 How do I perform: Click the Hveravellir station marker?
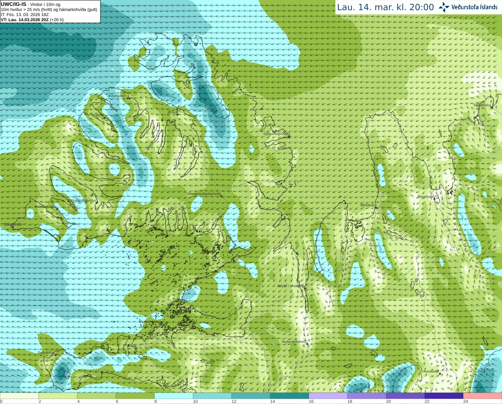point(440,373)
